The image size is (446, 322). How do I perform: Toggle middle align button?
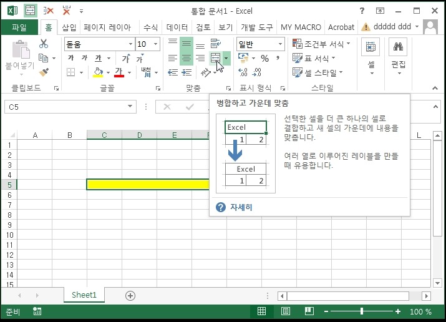(187, 44)
